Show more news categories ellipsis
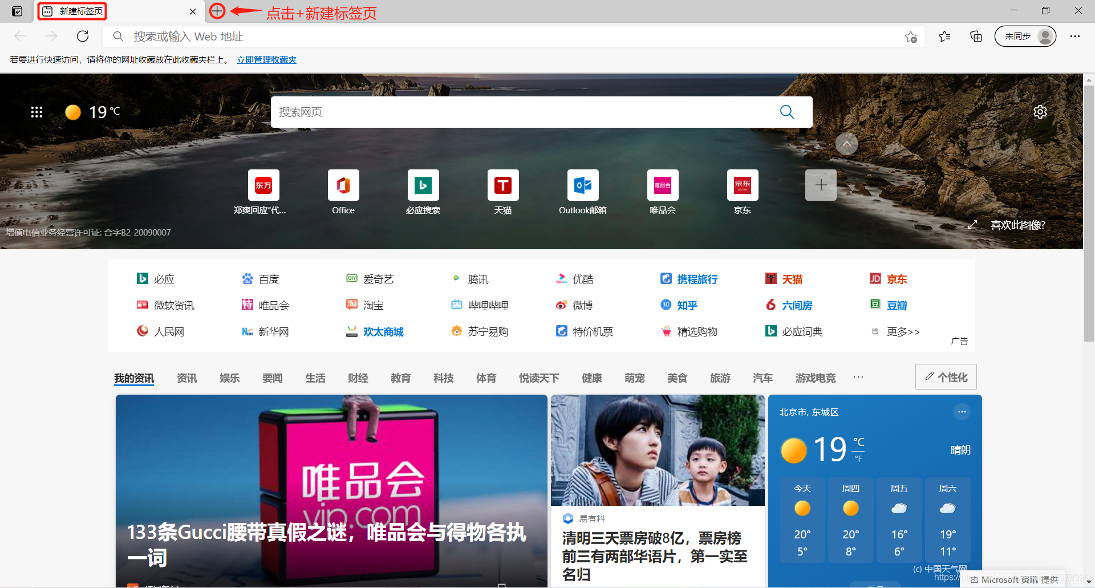The height and width of the screenshot is (588, 1095). click(858, 377)
